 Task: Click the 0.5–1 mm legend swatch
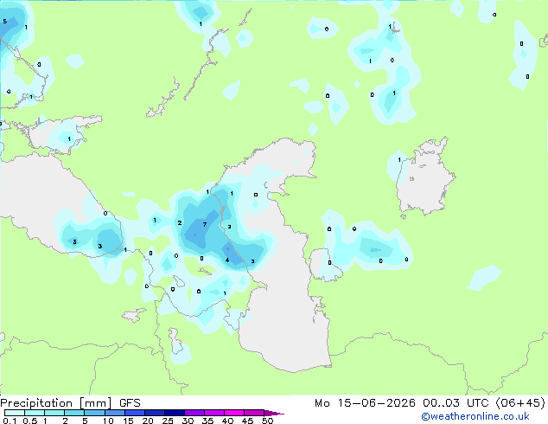coord(35,413)
